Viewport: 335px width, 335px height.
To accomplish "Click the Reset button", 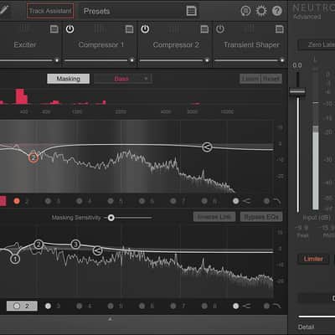I will (271, 79).
